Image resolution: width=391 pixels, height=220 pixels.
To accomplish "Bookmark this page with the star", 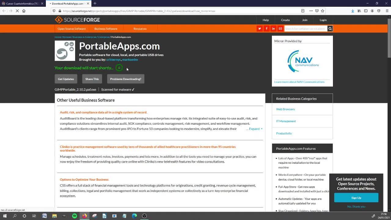I will pos(322,11).
